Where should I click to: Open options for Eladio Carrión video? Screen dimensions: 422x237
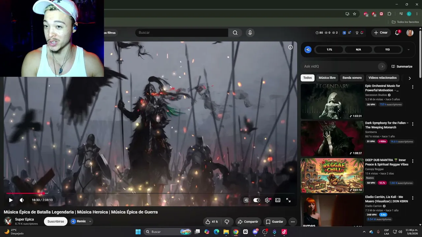tap(412, 198)
